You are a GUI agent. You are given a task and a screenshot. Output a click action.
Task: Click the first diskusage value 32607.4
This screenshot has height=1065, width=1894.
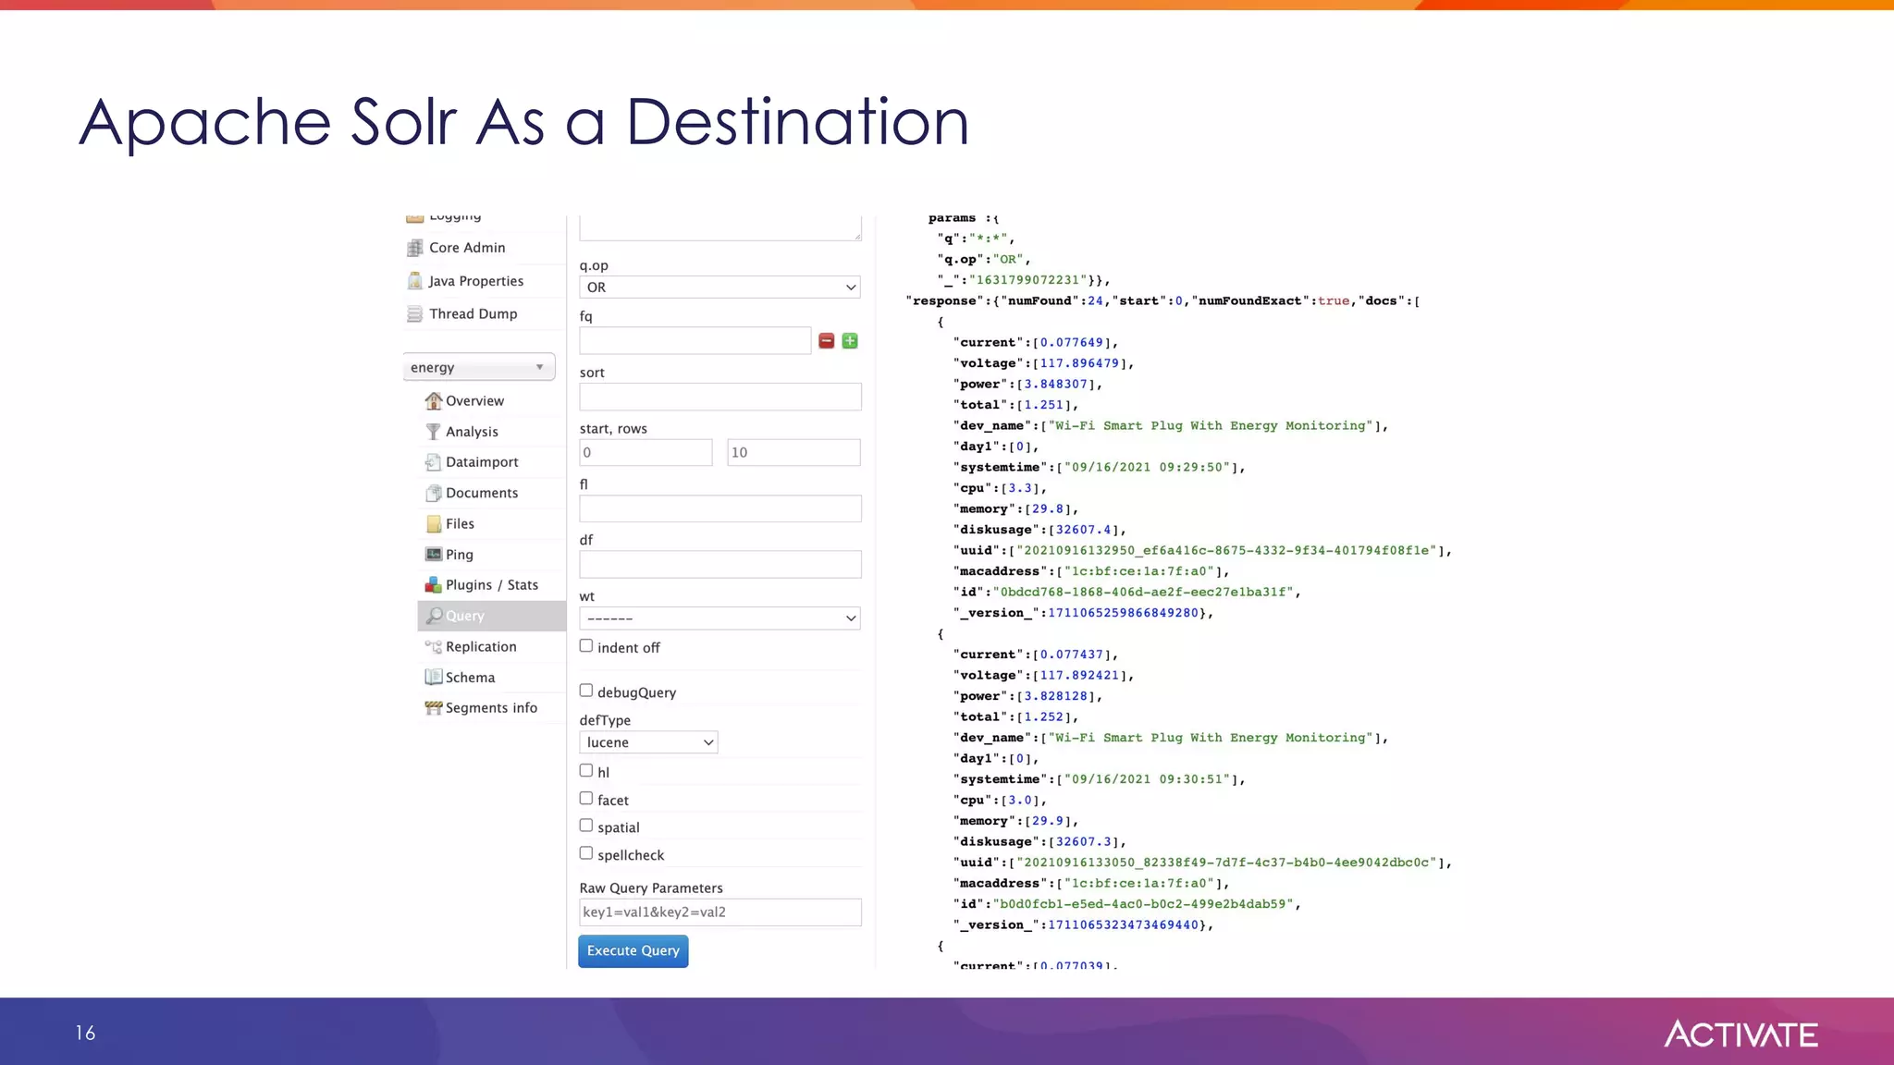coord(1083,530)
